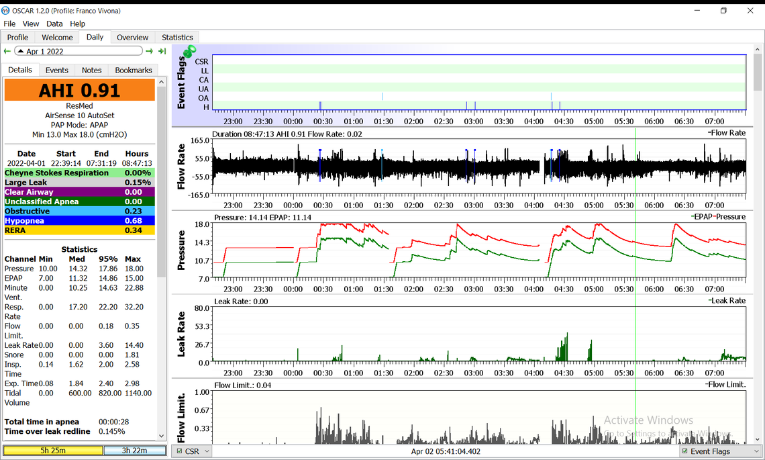Click the Leak Rate graph title
Screen dimensions: 765x460
181,334
